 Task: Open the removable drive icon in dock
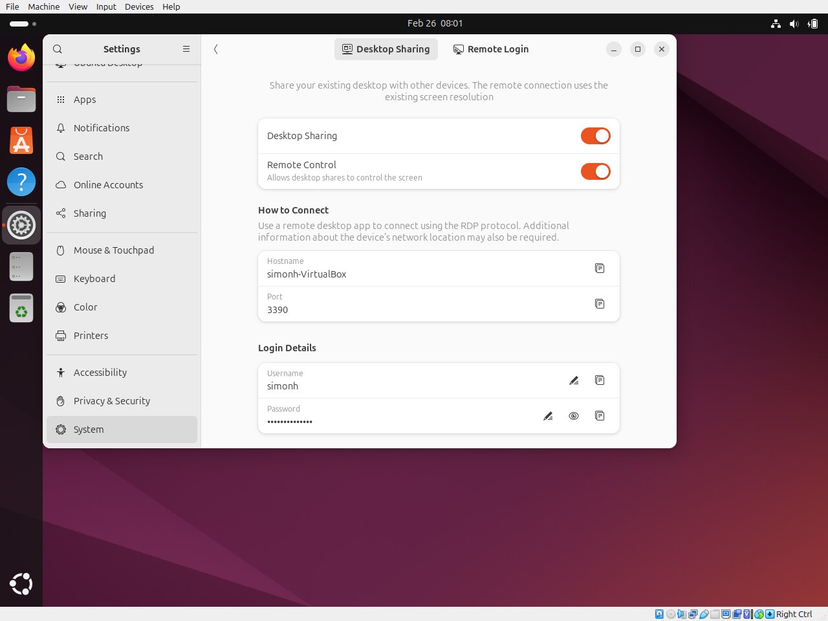click(21, 267)
